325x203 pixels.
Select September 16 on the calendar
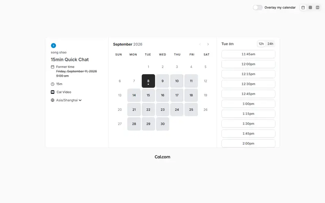click(x=162, y=95)
